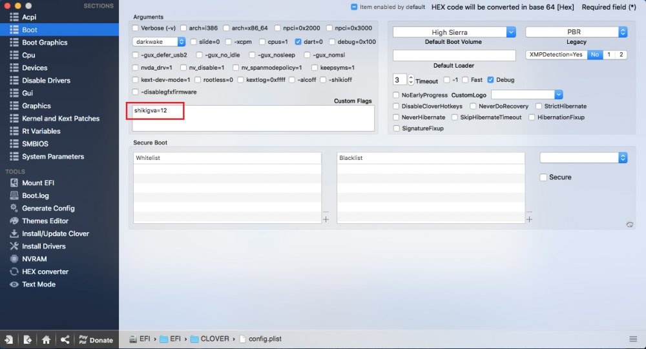Click the home icon in the bottom toolbar
646x349 pixels.
[x=46, y=339]
